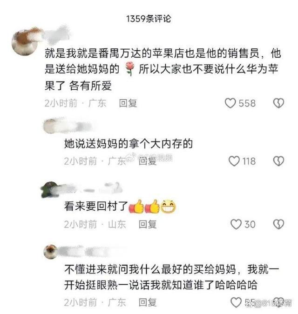Tap broken heart on 118-likes comment
Viewport: 298px width, 314px height.
[279, 161]
